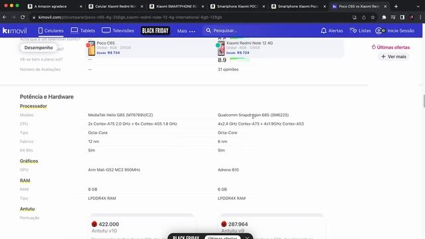This screenshot has height=239, width=425.
Task: Open the Celulares category
Action: tap(51, 31)
